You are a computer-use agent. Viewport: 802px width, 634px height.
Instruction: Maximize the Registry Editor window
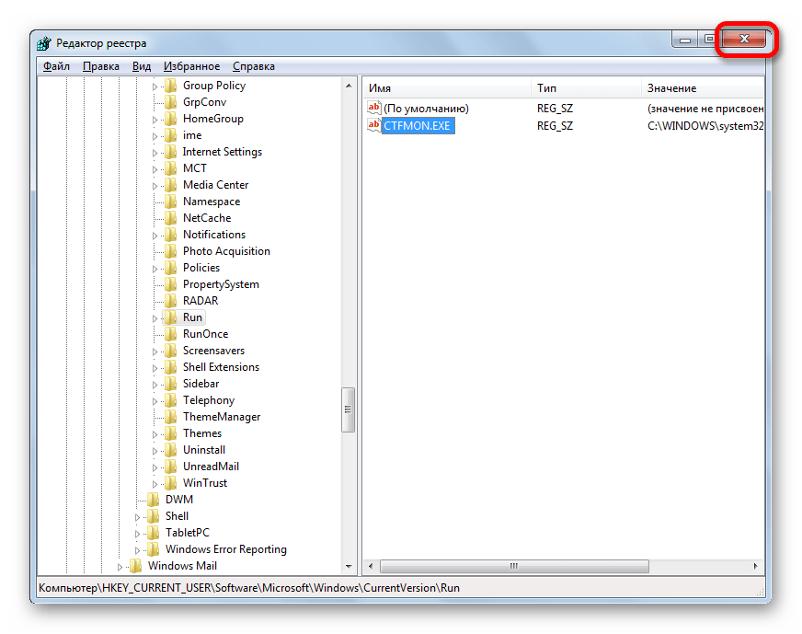pos(709,39)
